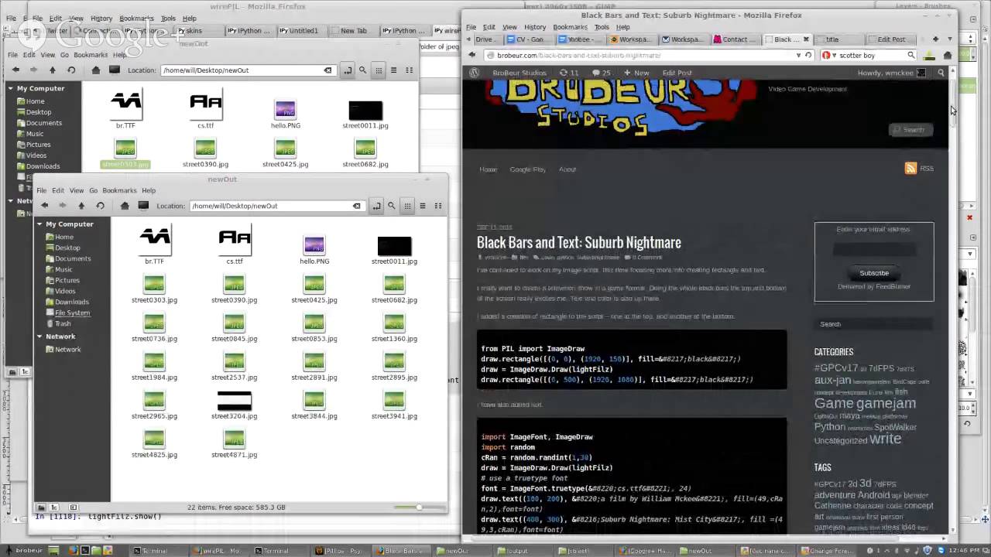Viewport: 991px width, 557px height.
Task: Open WordPress logo menu in admin bar
Action: (475, 73)
